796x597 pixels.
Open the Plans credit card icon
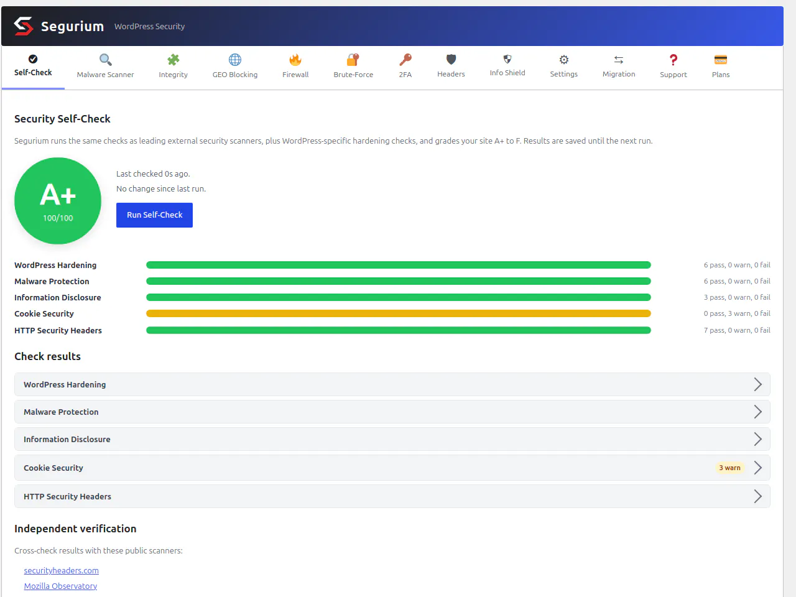point(721,60)
